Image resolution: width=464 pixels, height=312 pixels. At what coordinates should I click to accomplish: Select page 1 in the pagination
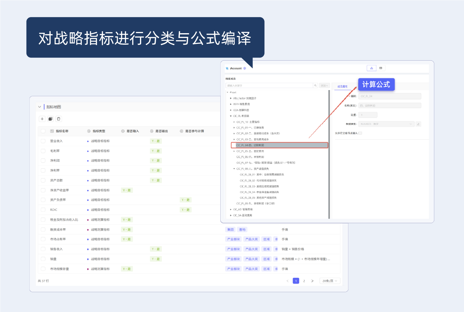point(296,281)
